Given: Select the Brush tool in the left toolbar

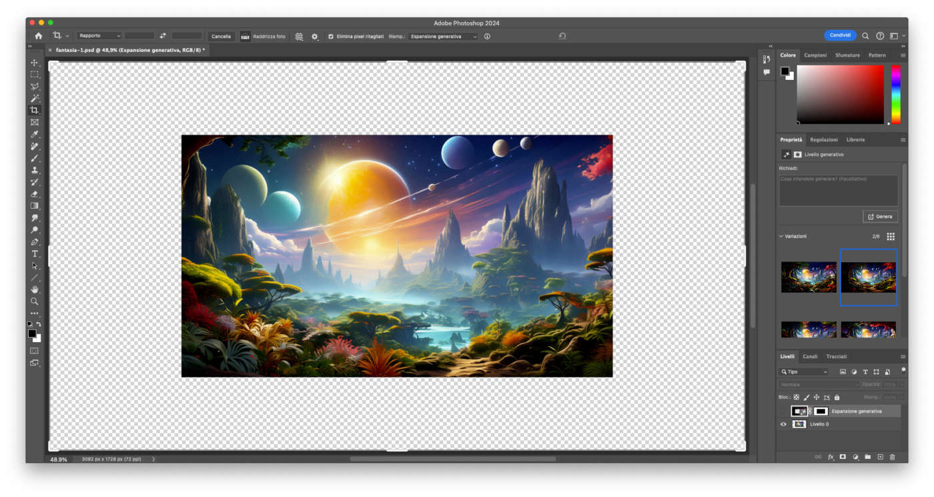Looking at the screenshot, I should (x=35, y=158).
